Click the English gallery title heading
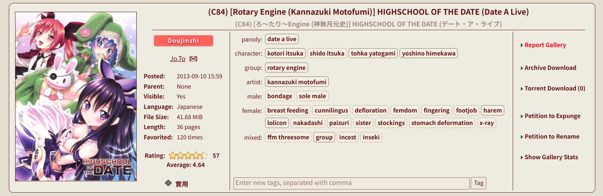This screenshot has height=196, width=603. point(368,12)
